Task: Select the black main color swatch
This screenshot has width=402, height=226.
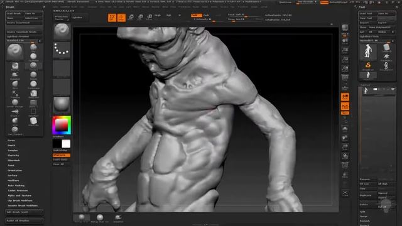Action: [x=57, y=144]
